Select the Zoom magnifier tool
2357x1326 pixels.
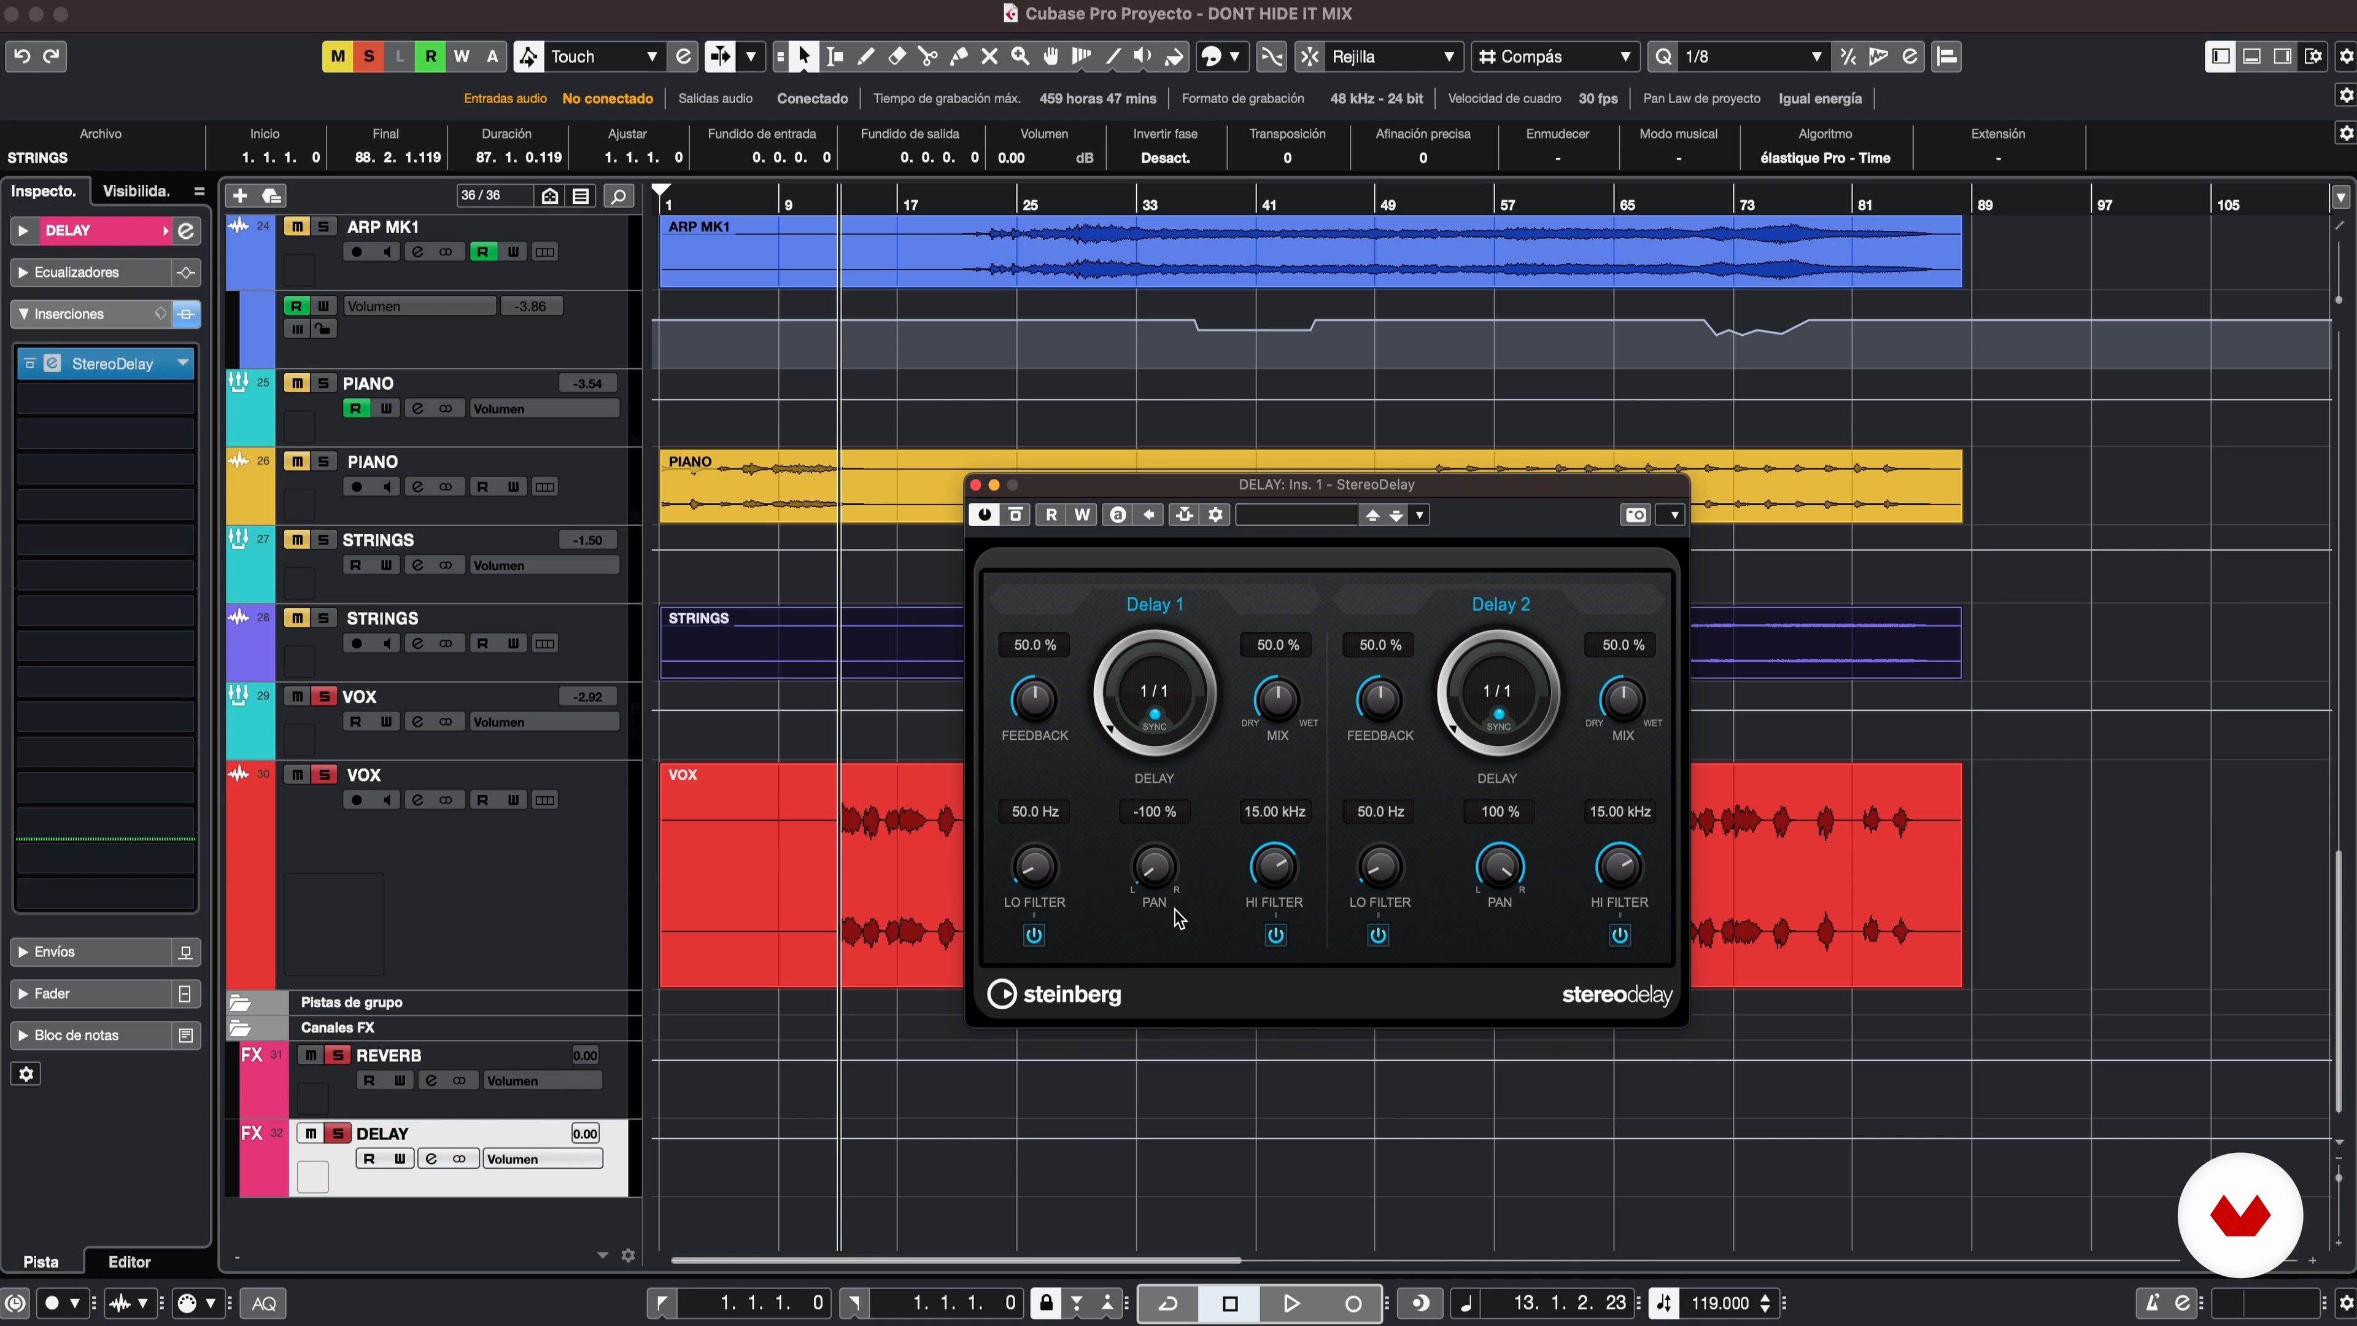click(x=1020, y=56)
